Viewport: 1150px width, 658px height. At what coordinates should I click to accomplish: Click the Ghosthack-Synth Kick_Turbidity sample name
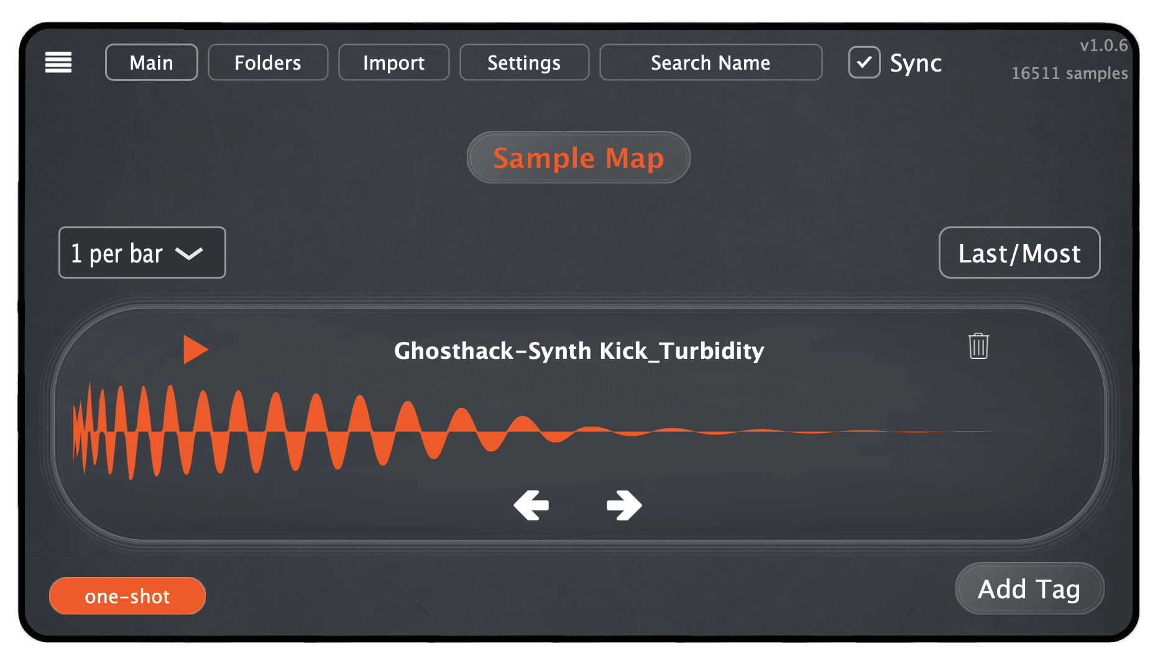tap(579, 351)
